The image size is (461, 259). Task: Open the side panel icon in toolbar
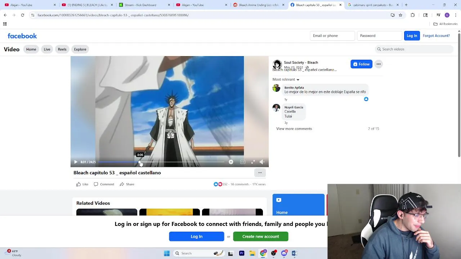425,15
